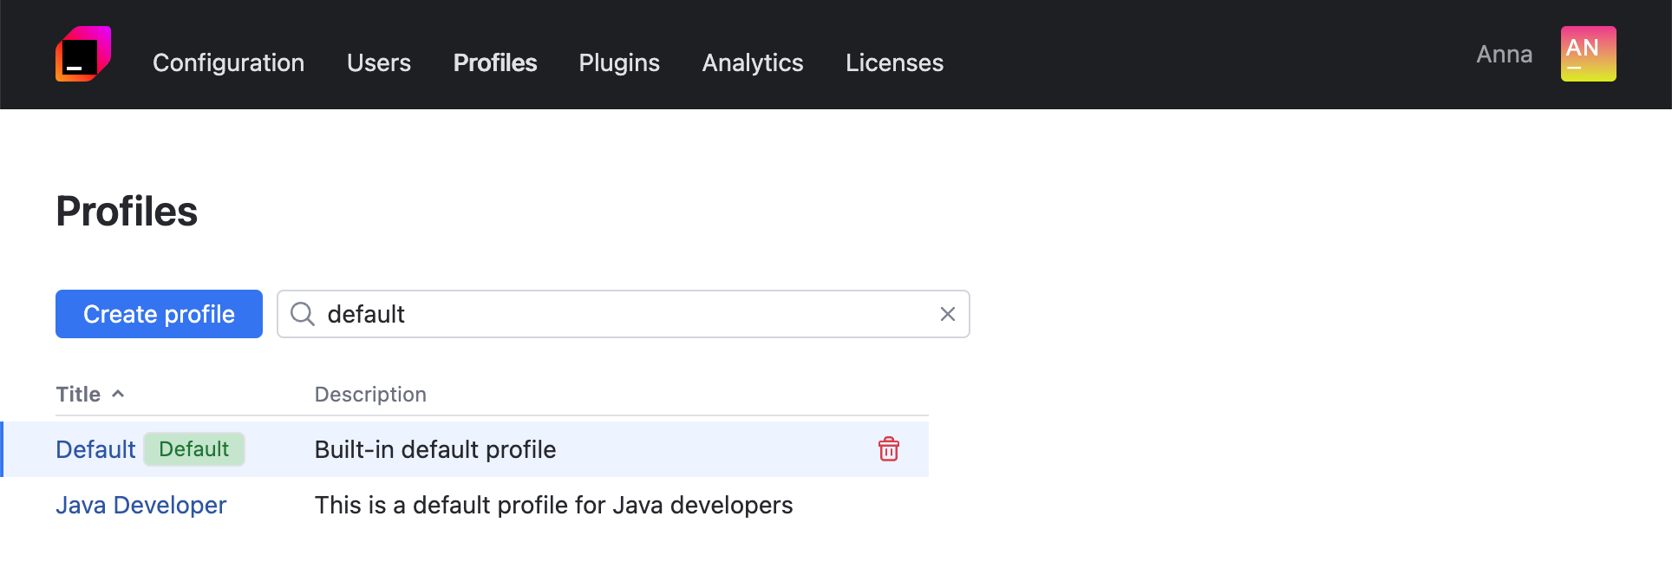Screen dimensions: 1672x562
Task: Go to the Users section
Action: (378, 62)
